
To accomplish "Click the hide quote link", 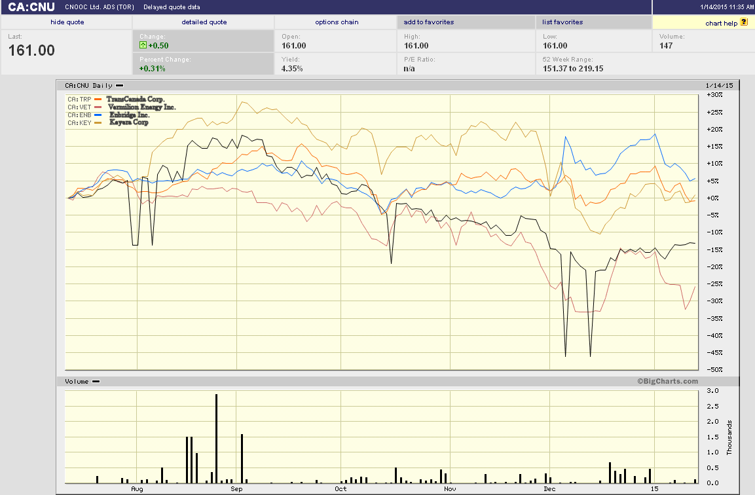I will click(67, 22).
